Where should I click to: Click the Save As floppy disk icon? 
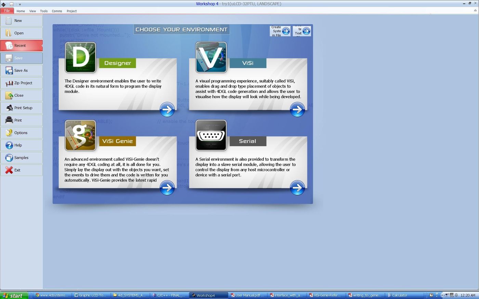pyautogui.click(x=9, y=70)
